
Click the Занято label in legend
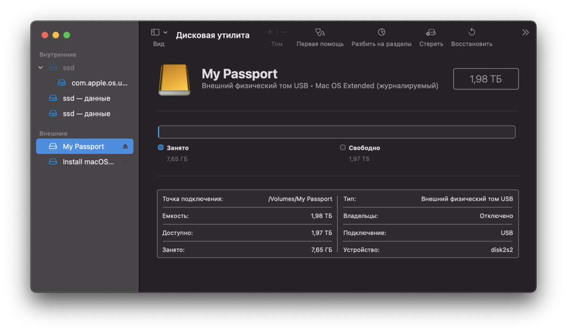point(178,148)
